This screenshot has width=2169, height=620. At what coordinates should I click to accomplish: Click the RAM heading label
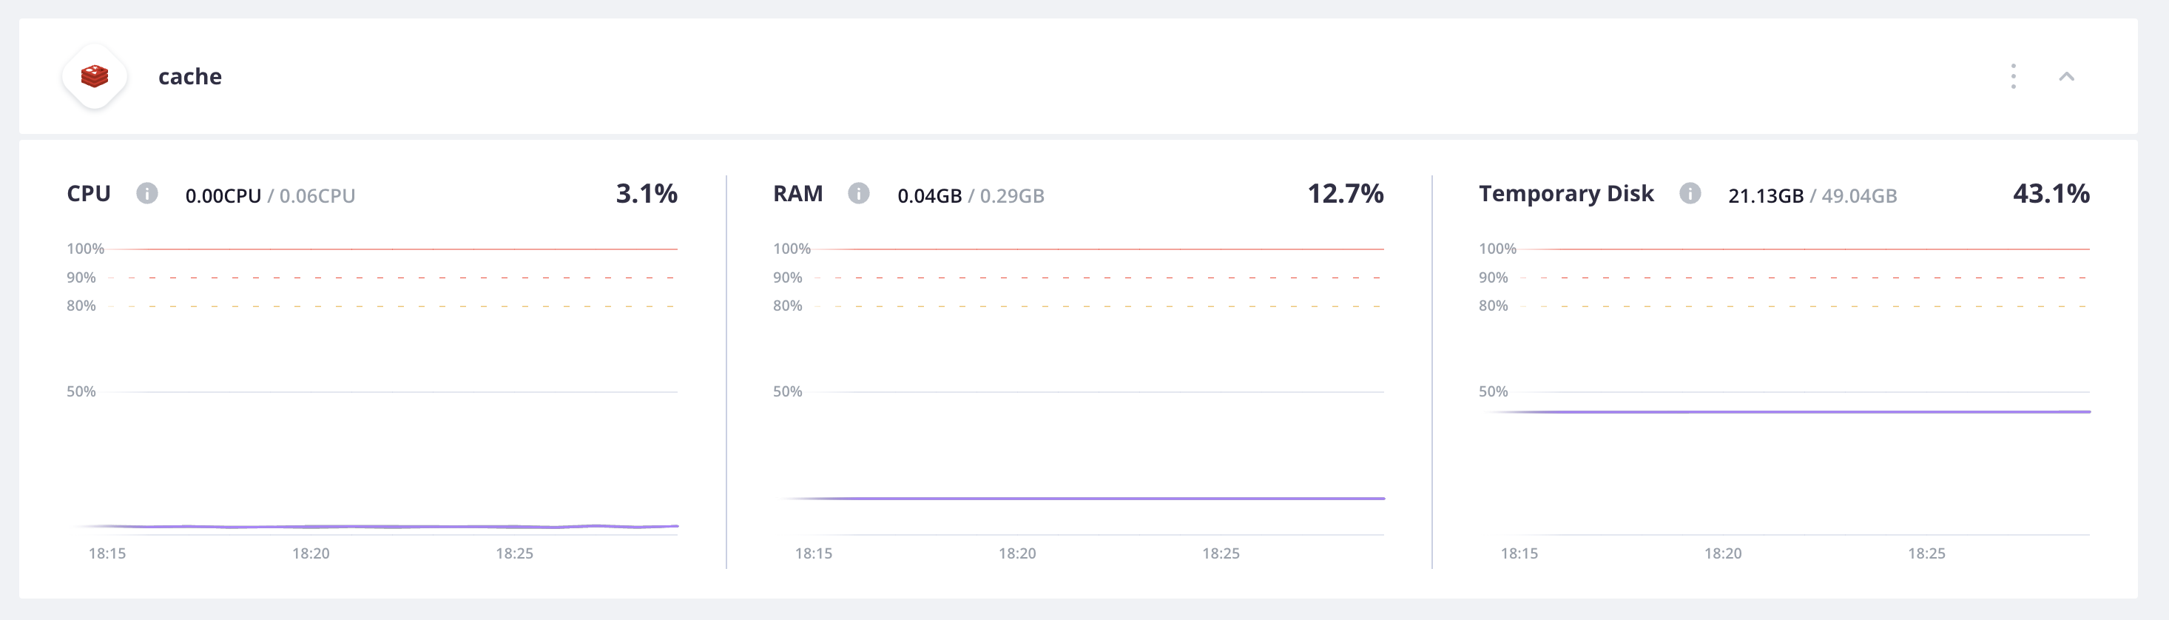point(797,194)
